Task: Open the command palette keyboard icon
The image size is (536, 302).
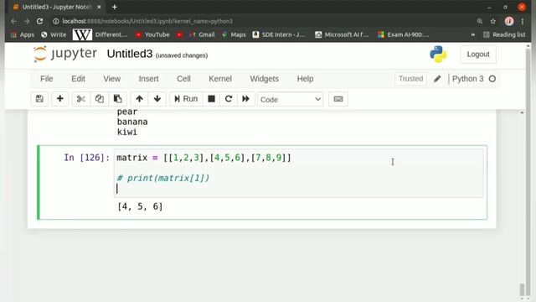Action: (338, 99)
